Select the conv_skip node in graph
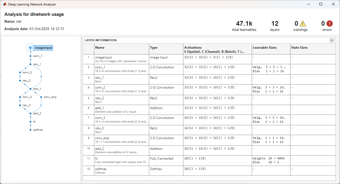 pos(50,97)
